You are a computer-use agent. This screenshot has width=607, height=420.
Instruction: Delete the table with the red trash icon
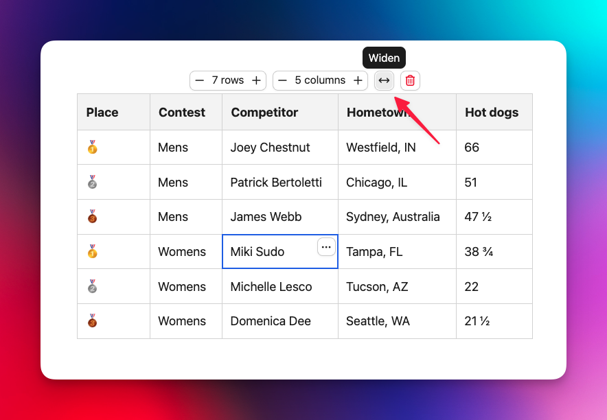410,80
